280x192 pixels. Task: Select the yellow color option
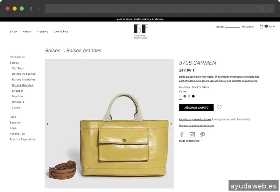(x=181, y=97)
